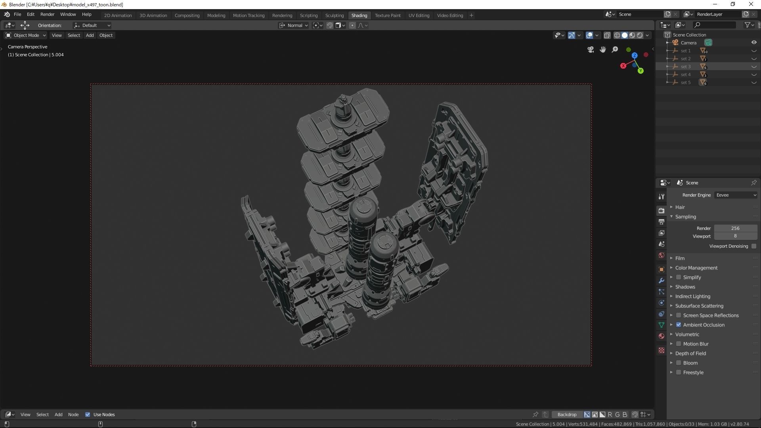Expand the Shadows panel
Image resolution: width=761 pixels, height=428 pixels.
671,287
